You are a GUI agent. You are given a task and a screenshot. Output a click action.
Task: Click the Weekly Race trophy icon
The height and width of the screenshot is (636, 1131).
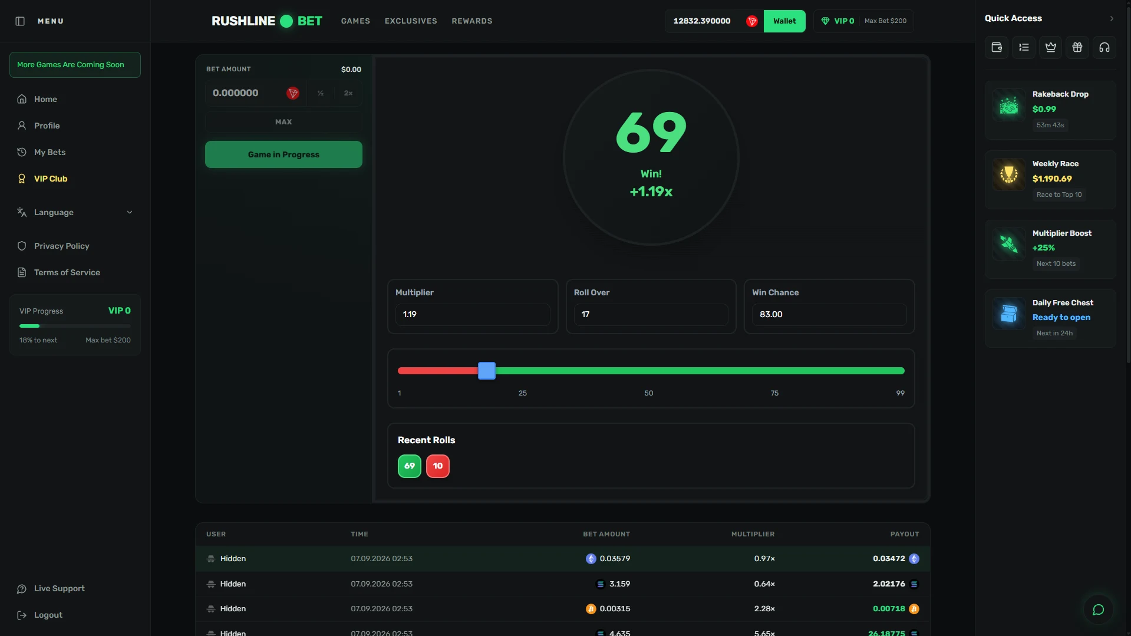click(x=1008, y=175)
